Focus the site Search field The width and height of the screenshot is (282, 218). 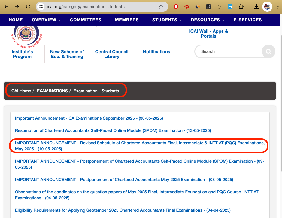pos(229,52)
